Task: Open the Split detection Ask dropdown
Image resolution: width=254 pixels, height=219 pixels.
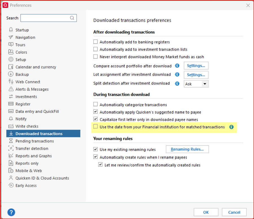Action: 196,84
